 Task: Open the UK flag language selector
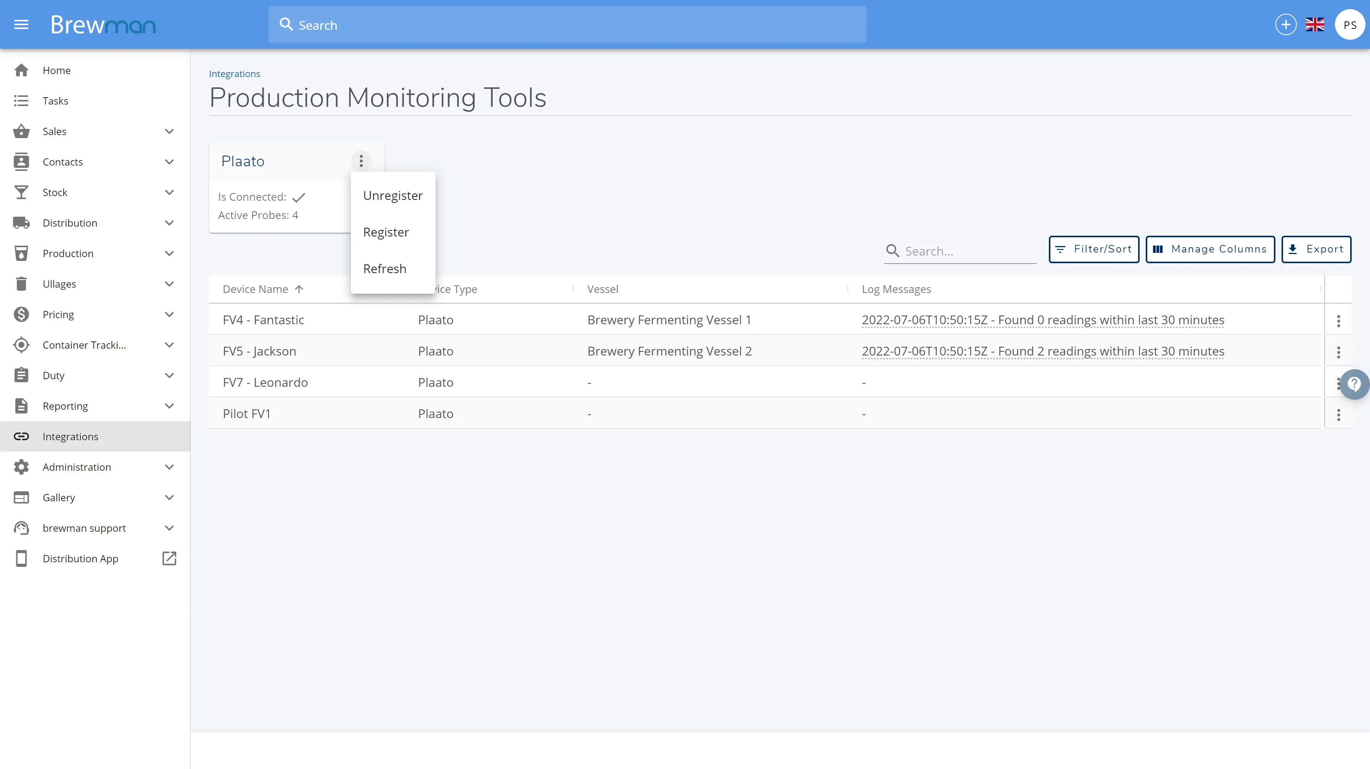pos(1315,24)
